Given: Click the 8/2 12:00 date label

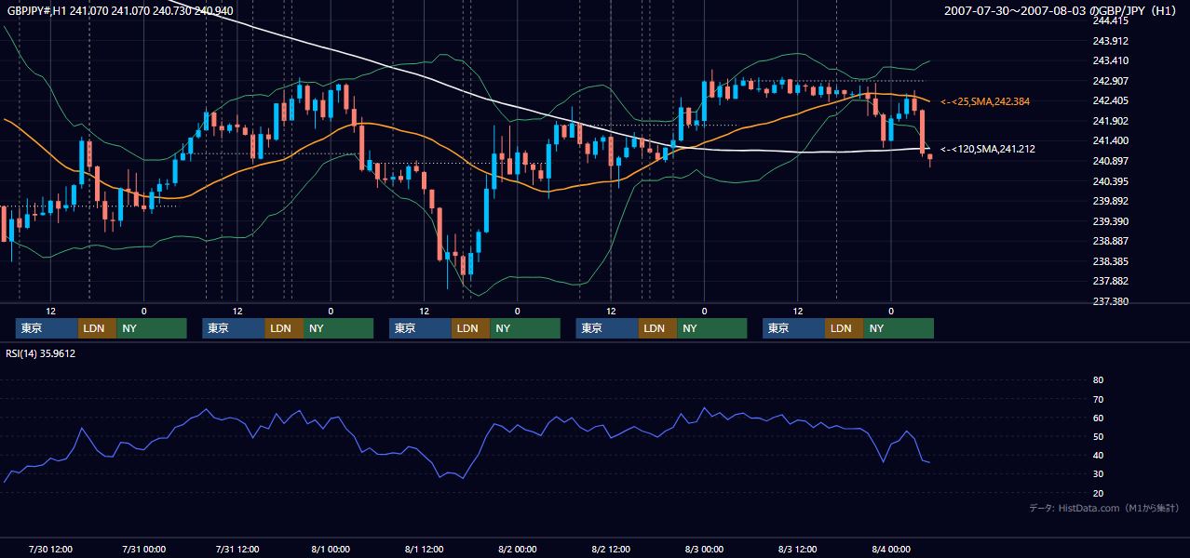Looking at the screenshot, I should 611,549.
